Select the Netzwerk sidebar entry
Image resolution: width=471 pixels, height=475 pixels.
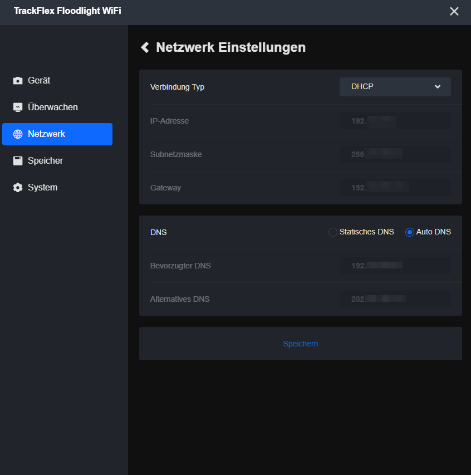57,134
